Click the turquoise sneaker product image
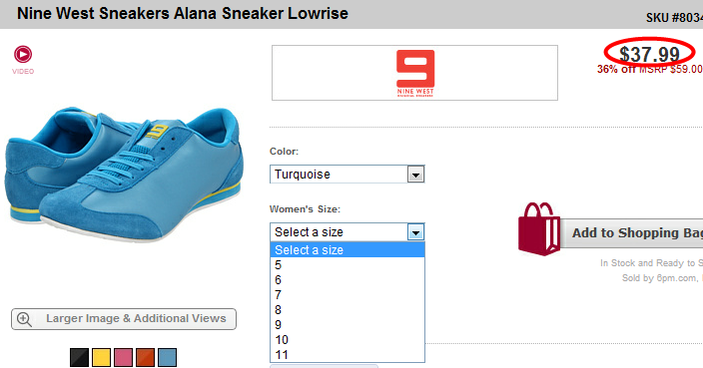The width and height of the screenshot is (703, 368). tap(124, 174)
